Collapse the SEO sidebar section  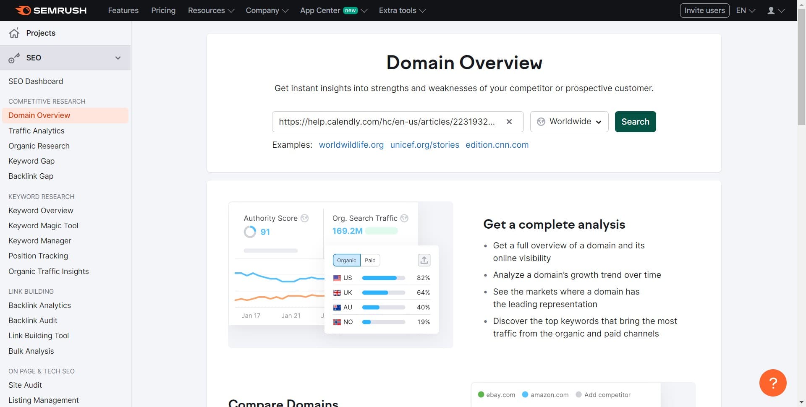118,58
